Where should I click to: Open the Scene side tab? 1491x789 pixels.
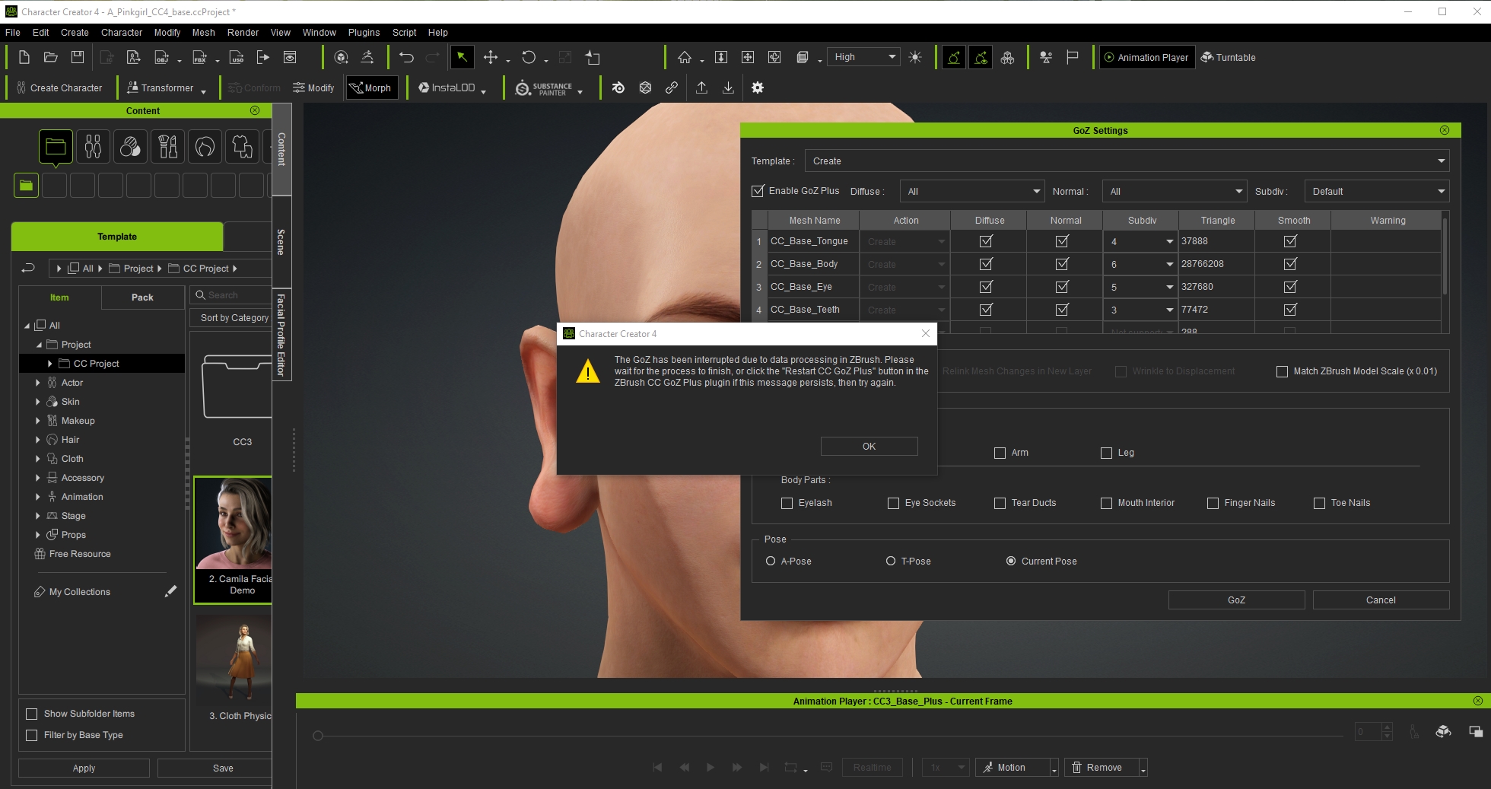[281, 242]
